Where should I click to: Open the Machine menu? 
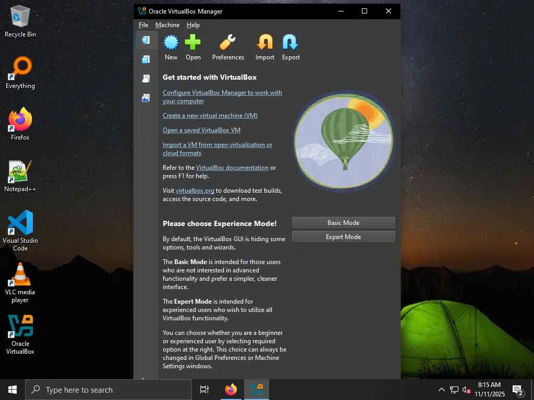click(x=167, y=25)
